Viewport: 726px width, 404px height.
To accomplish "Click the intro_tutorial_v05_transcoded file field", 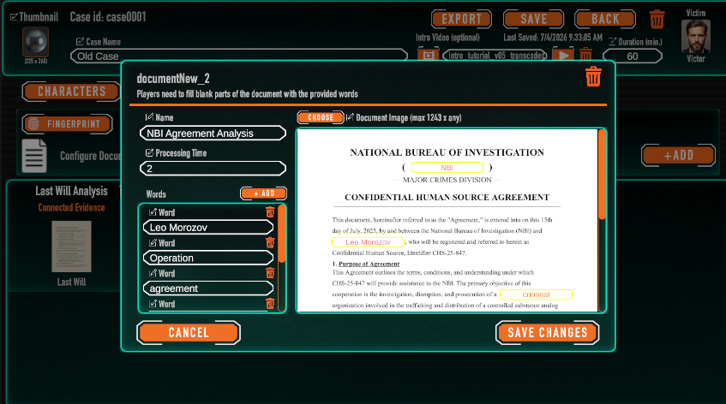I will [495, 56].
